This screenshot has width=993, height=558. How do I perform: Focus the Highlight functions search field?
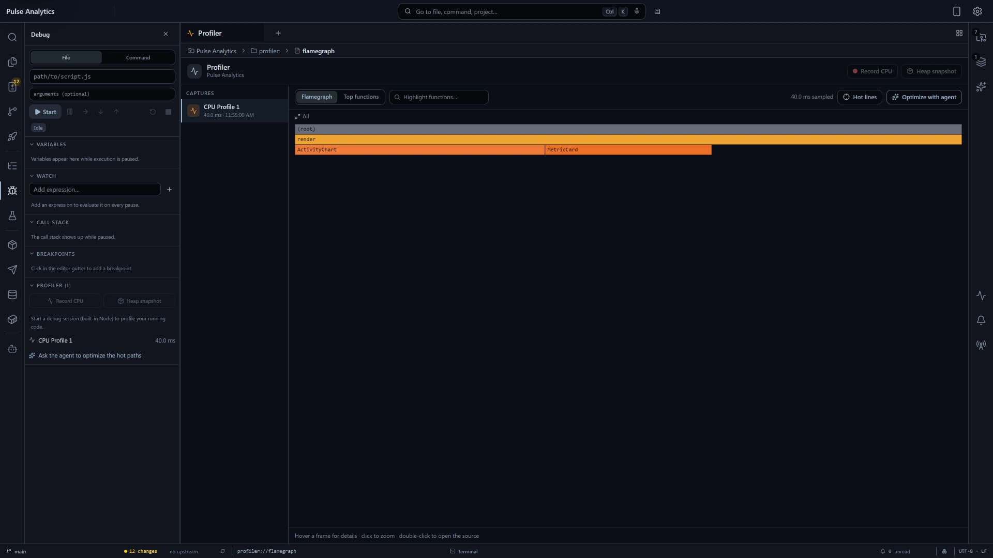439,97
